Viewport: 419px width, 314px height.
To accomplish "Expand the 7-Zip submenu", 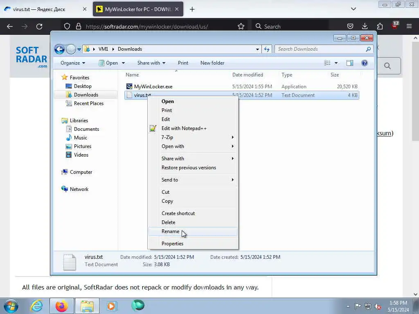I will (193, 137).
